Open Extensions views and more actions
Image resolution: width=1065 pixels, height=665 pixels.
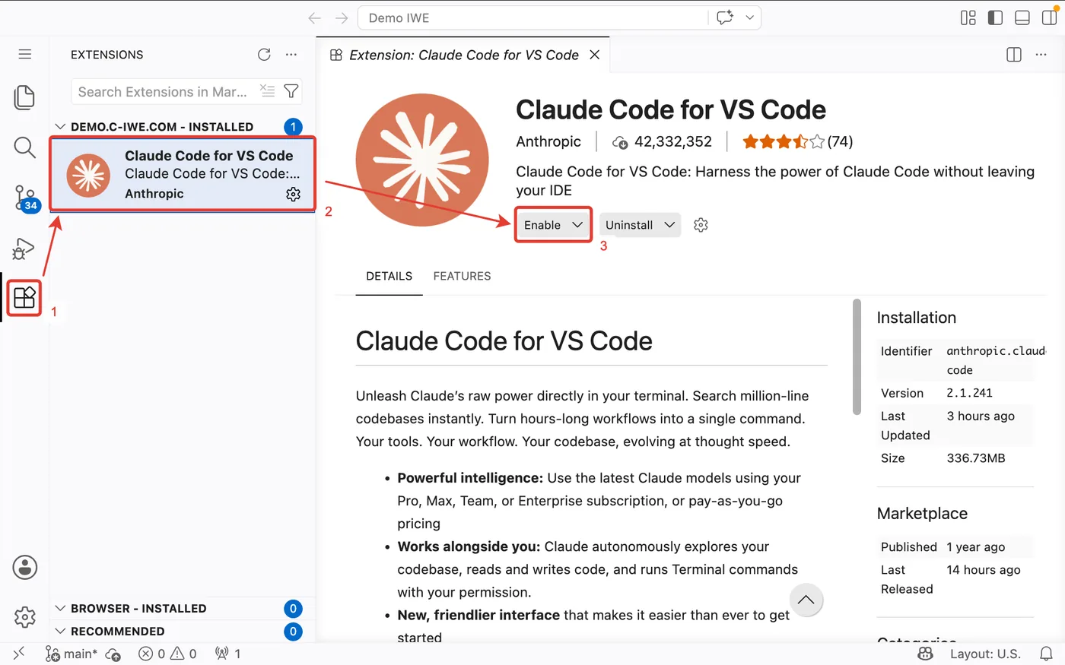291,54
